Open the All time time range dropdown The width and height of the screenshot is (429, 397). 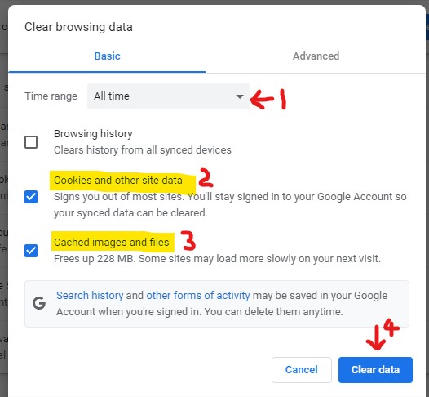[169, 96]
